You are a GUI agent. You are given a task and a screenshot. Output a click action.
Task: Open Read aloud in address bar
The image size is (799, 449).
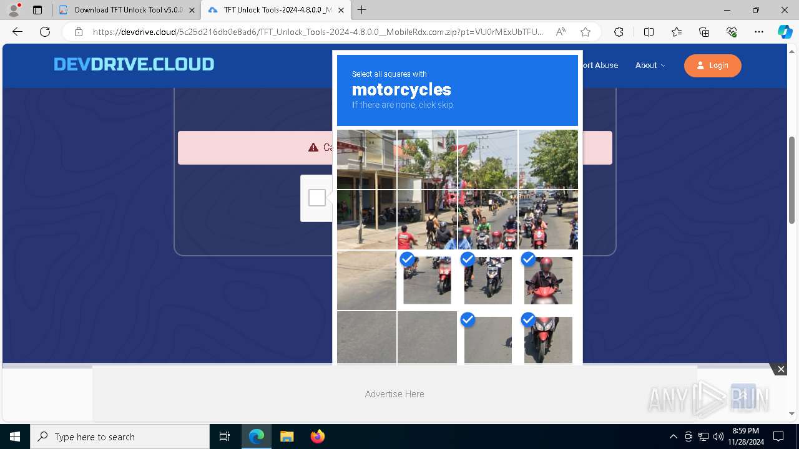click(561, 32)
